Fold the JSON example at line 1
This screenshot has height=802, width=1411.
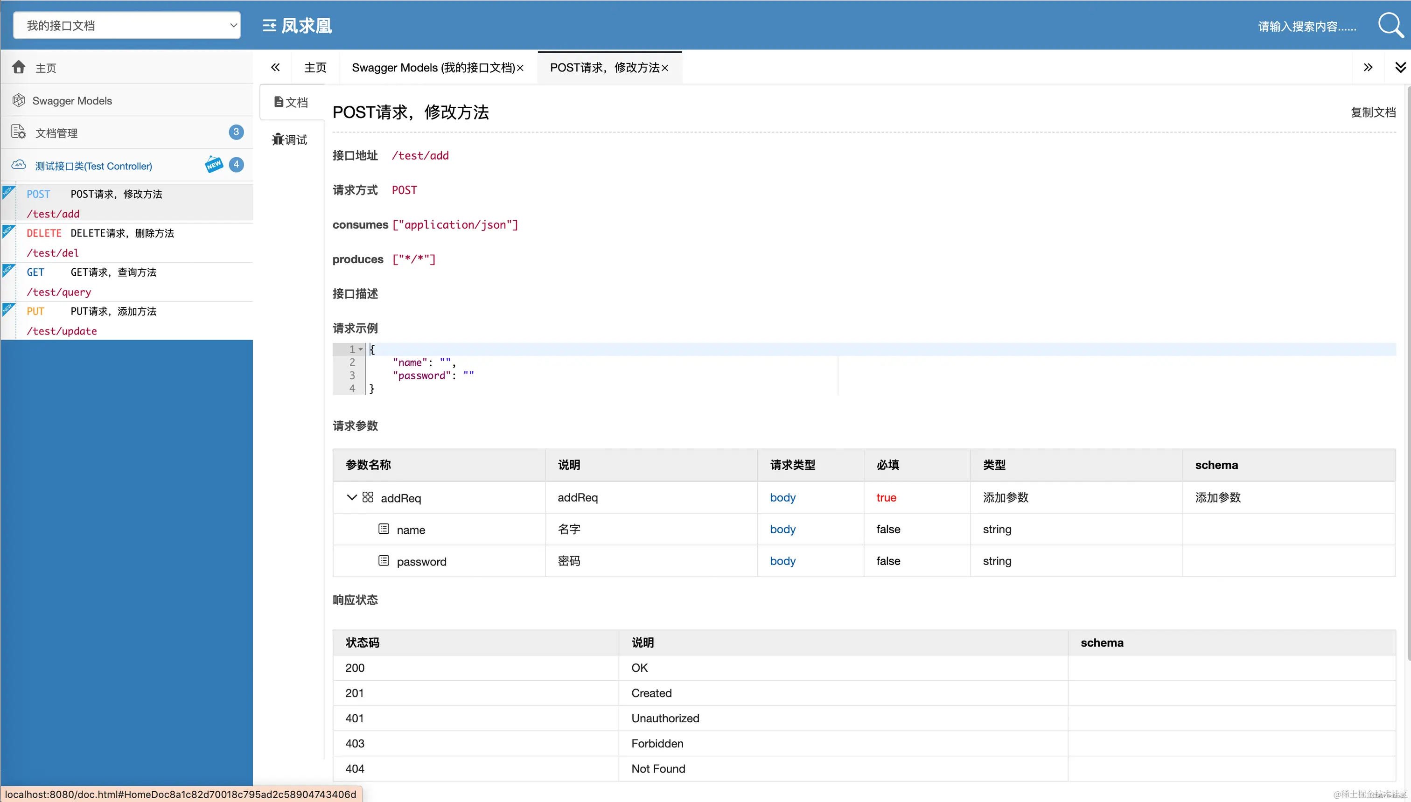[361, 349]
